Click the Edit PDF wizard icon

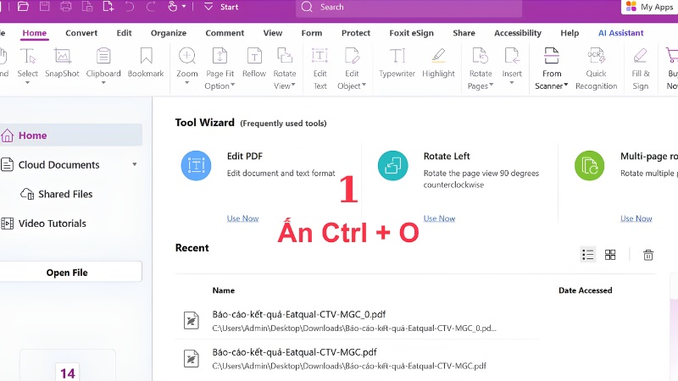point(196,165)
